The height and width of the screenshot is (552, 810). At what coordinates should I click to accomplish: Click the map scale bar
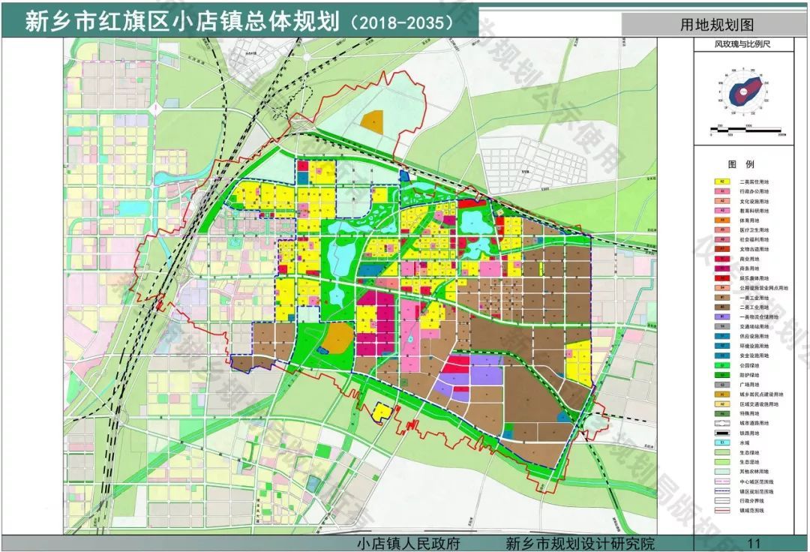click(x=748, y=130)
